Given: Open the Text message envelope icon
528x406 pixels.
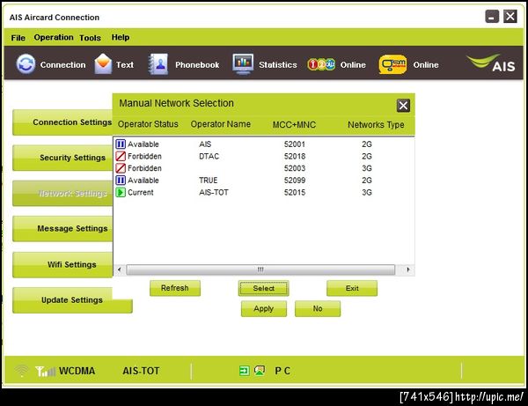Looking at the screenshot, I should coord(103,63).
